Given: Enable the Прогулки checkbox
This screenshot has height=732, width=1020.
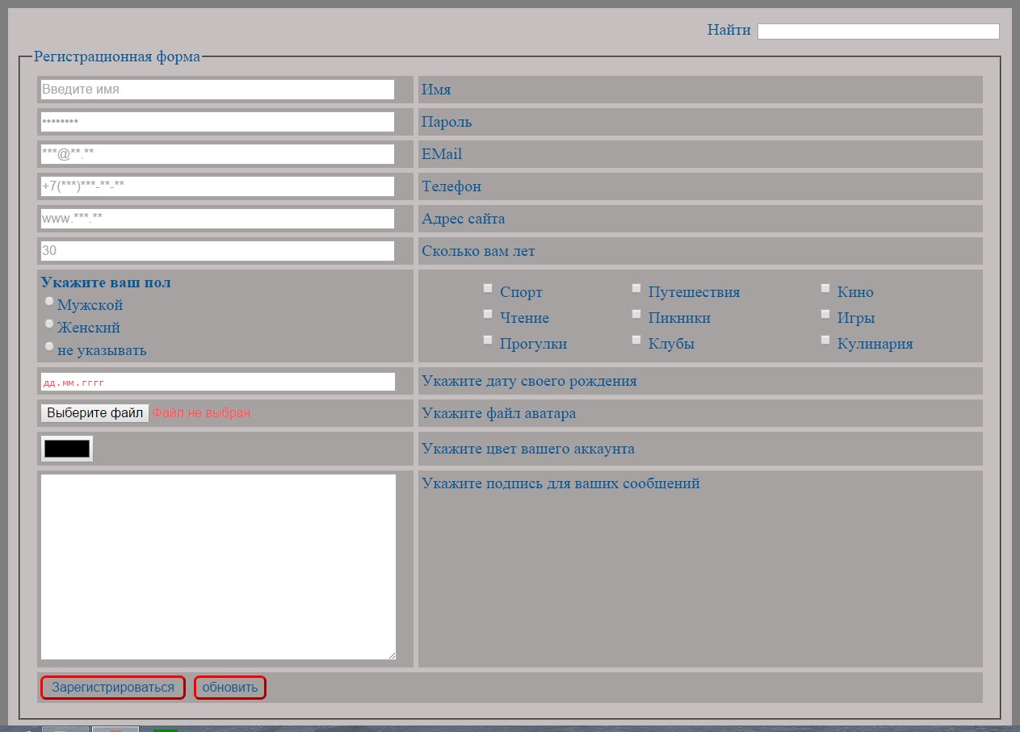Looking at the screenshot, I should point(487,340).
